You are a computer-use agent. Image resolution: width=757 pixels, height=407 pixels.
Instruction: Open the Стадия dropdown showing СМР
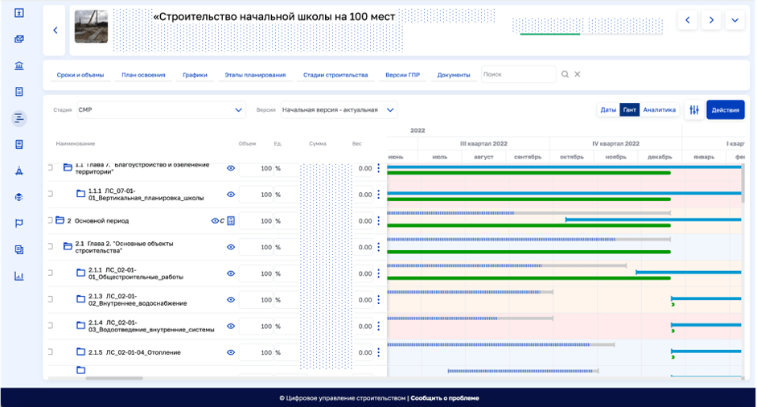pyautogui.click(x=159, y=109)
